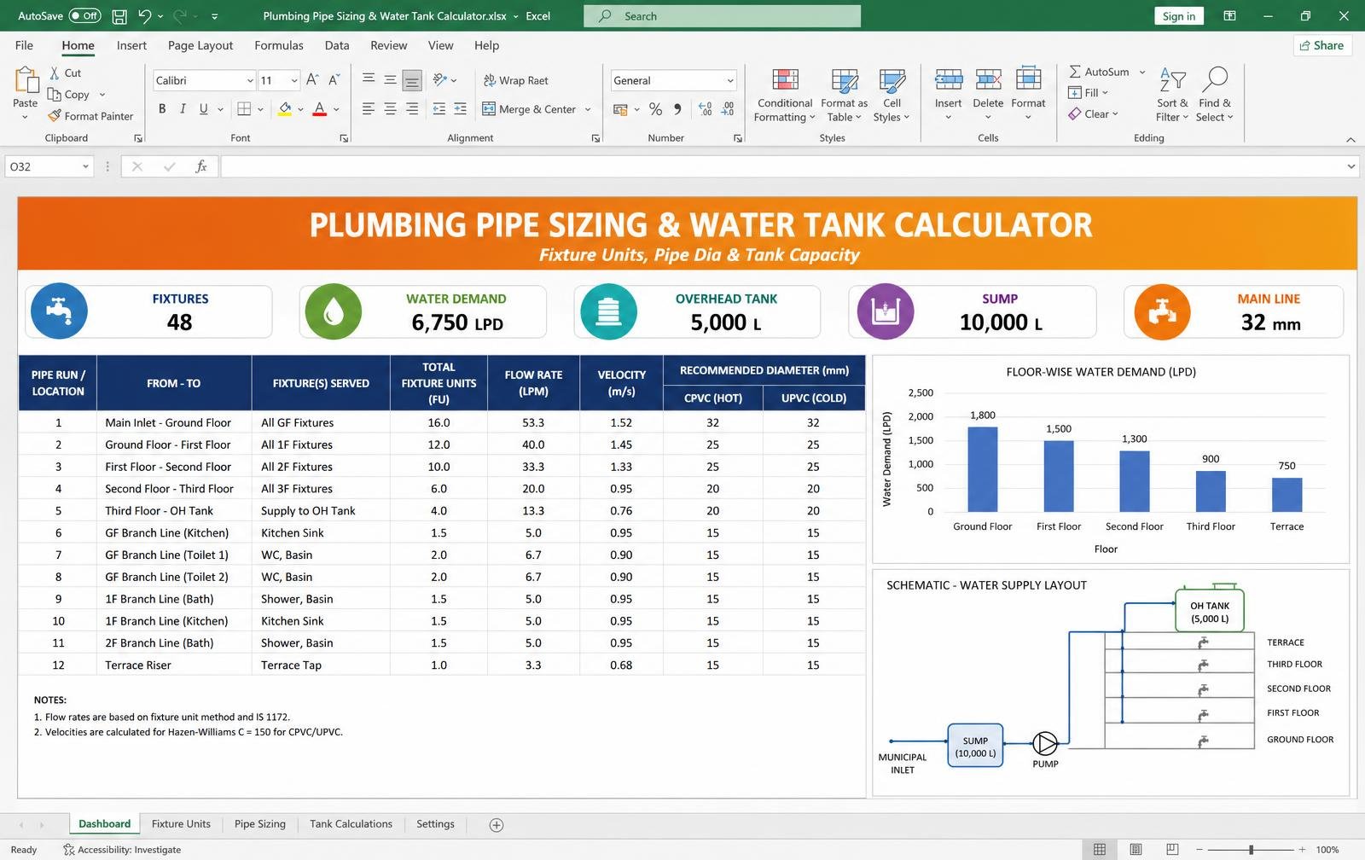Open Find & Select menu
This screenshot has width=1365, height=860.
[x=1214, y=96]
